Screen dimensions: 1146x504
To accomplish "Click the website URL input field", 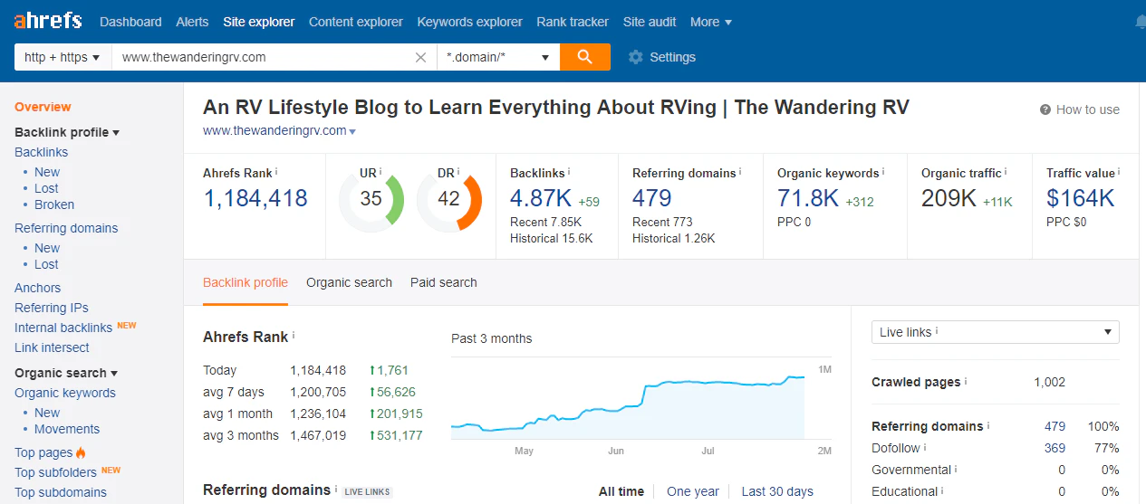I will [263, 57].
